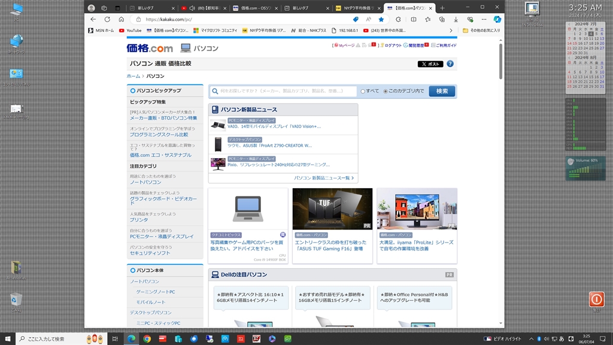Open the favorites list toolbar icon

pos(427,19)
